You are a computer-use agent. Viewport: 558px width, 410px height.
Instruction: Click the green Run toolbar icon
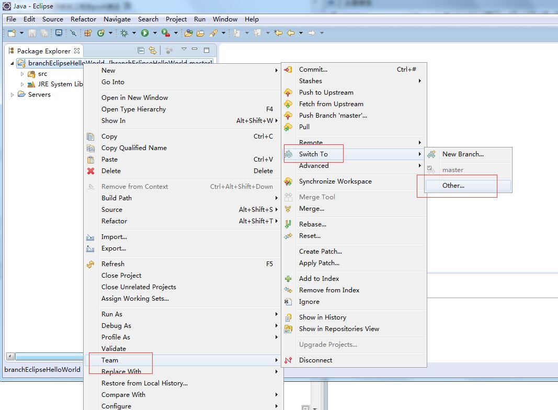(145, 33)
